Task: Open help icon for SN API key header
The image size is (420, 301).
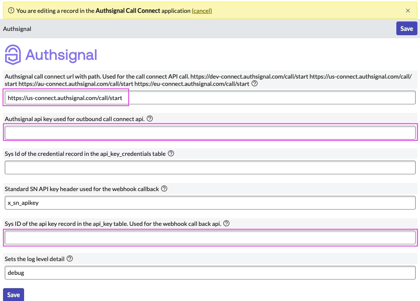Action: (164, 189)
